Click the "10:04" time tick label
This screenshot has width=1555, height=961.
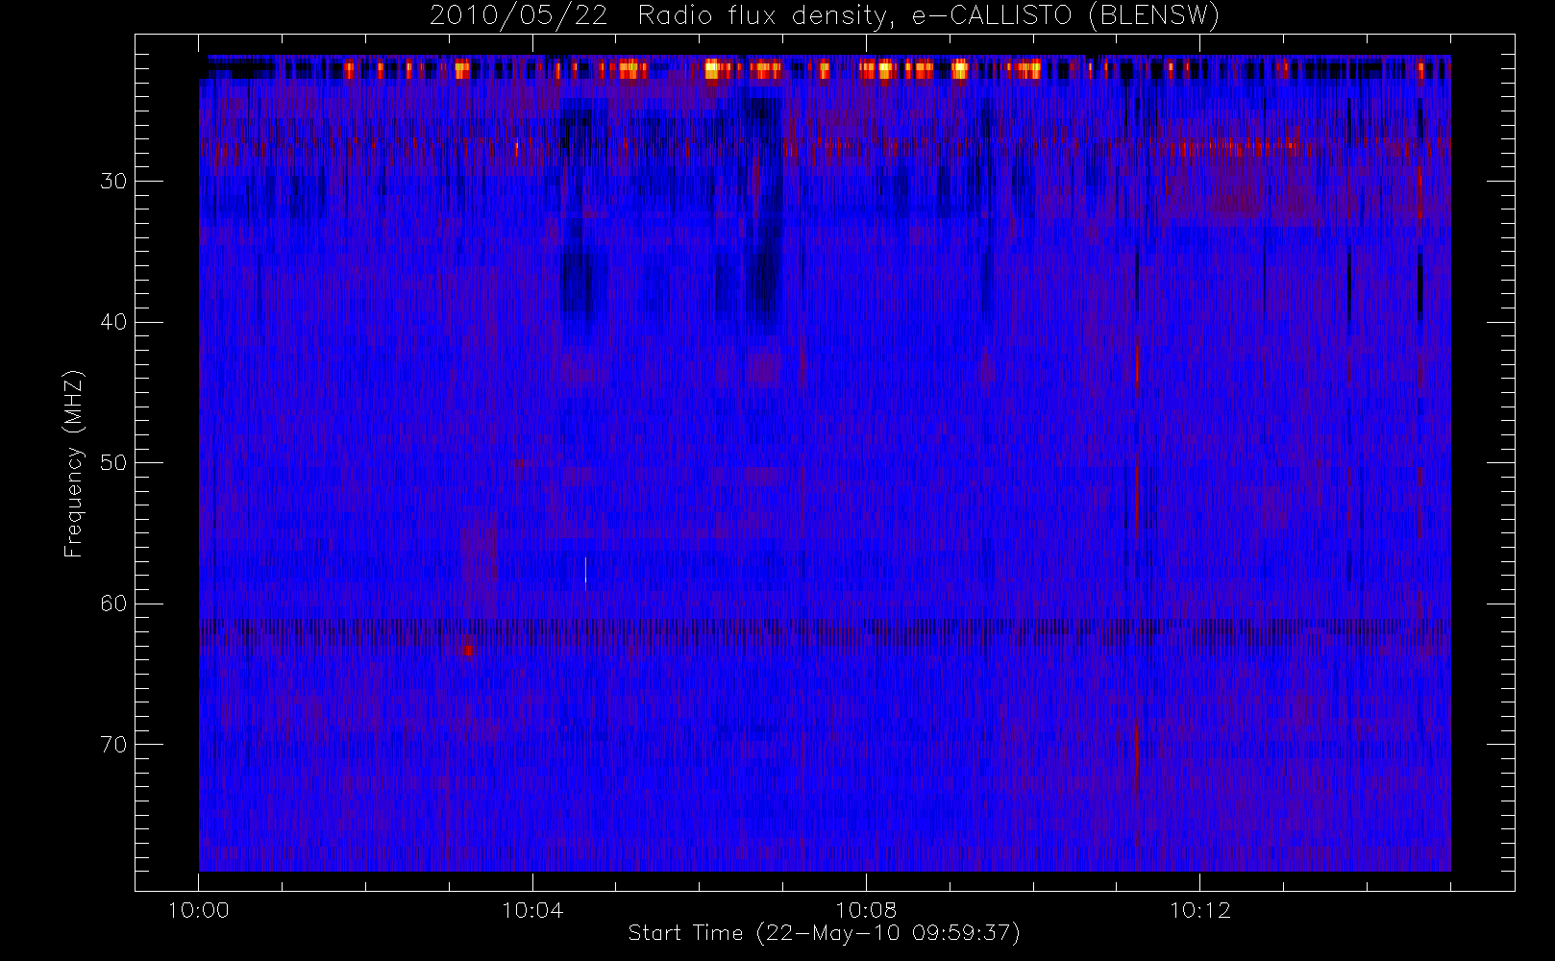coord(532,910)
